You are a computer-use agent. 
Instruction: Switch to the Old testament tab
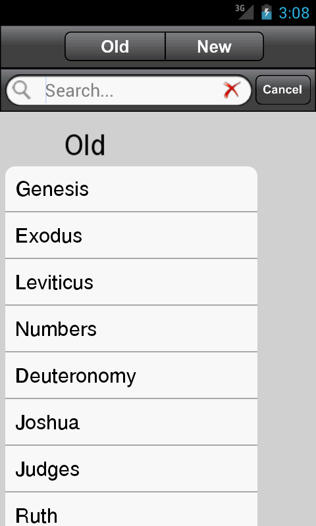(115, 46)
